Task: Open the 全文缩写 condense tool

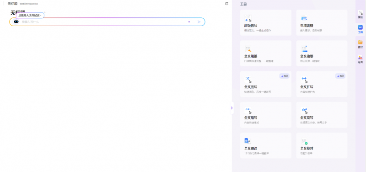Action: coord(266,115)
